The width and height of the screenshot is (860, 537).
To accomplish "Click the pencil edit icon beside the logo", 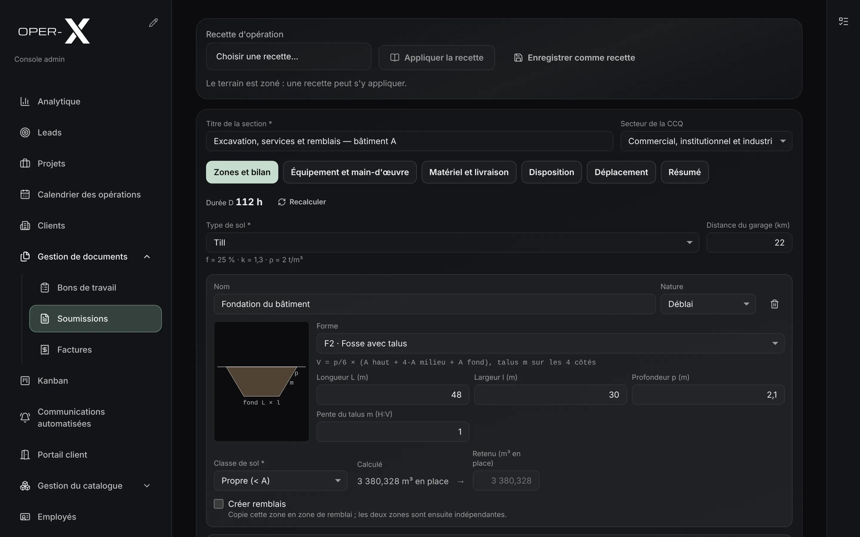I will (x=153, y=23).
